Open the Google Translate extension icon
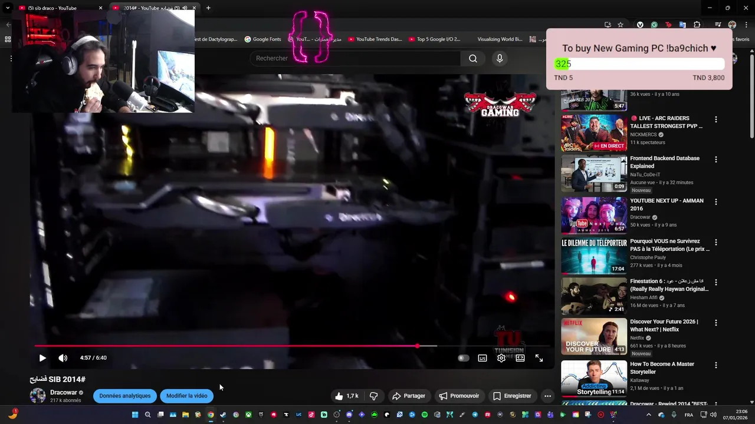 pyautogui.click(x=682, y=25)
